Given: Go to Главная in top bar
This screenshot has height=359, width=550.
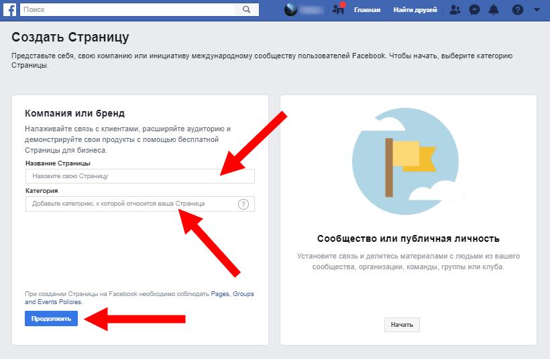Looking at the screenshot, I should (367, 10).
